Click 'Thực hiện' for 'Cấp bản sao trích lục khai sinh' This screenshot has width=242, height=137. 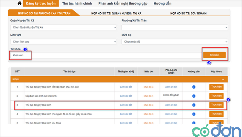click(x=216, y=96)
